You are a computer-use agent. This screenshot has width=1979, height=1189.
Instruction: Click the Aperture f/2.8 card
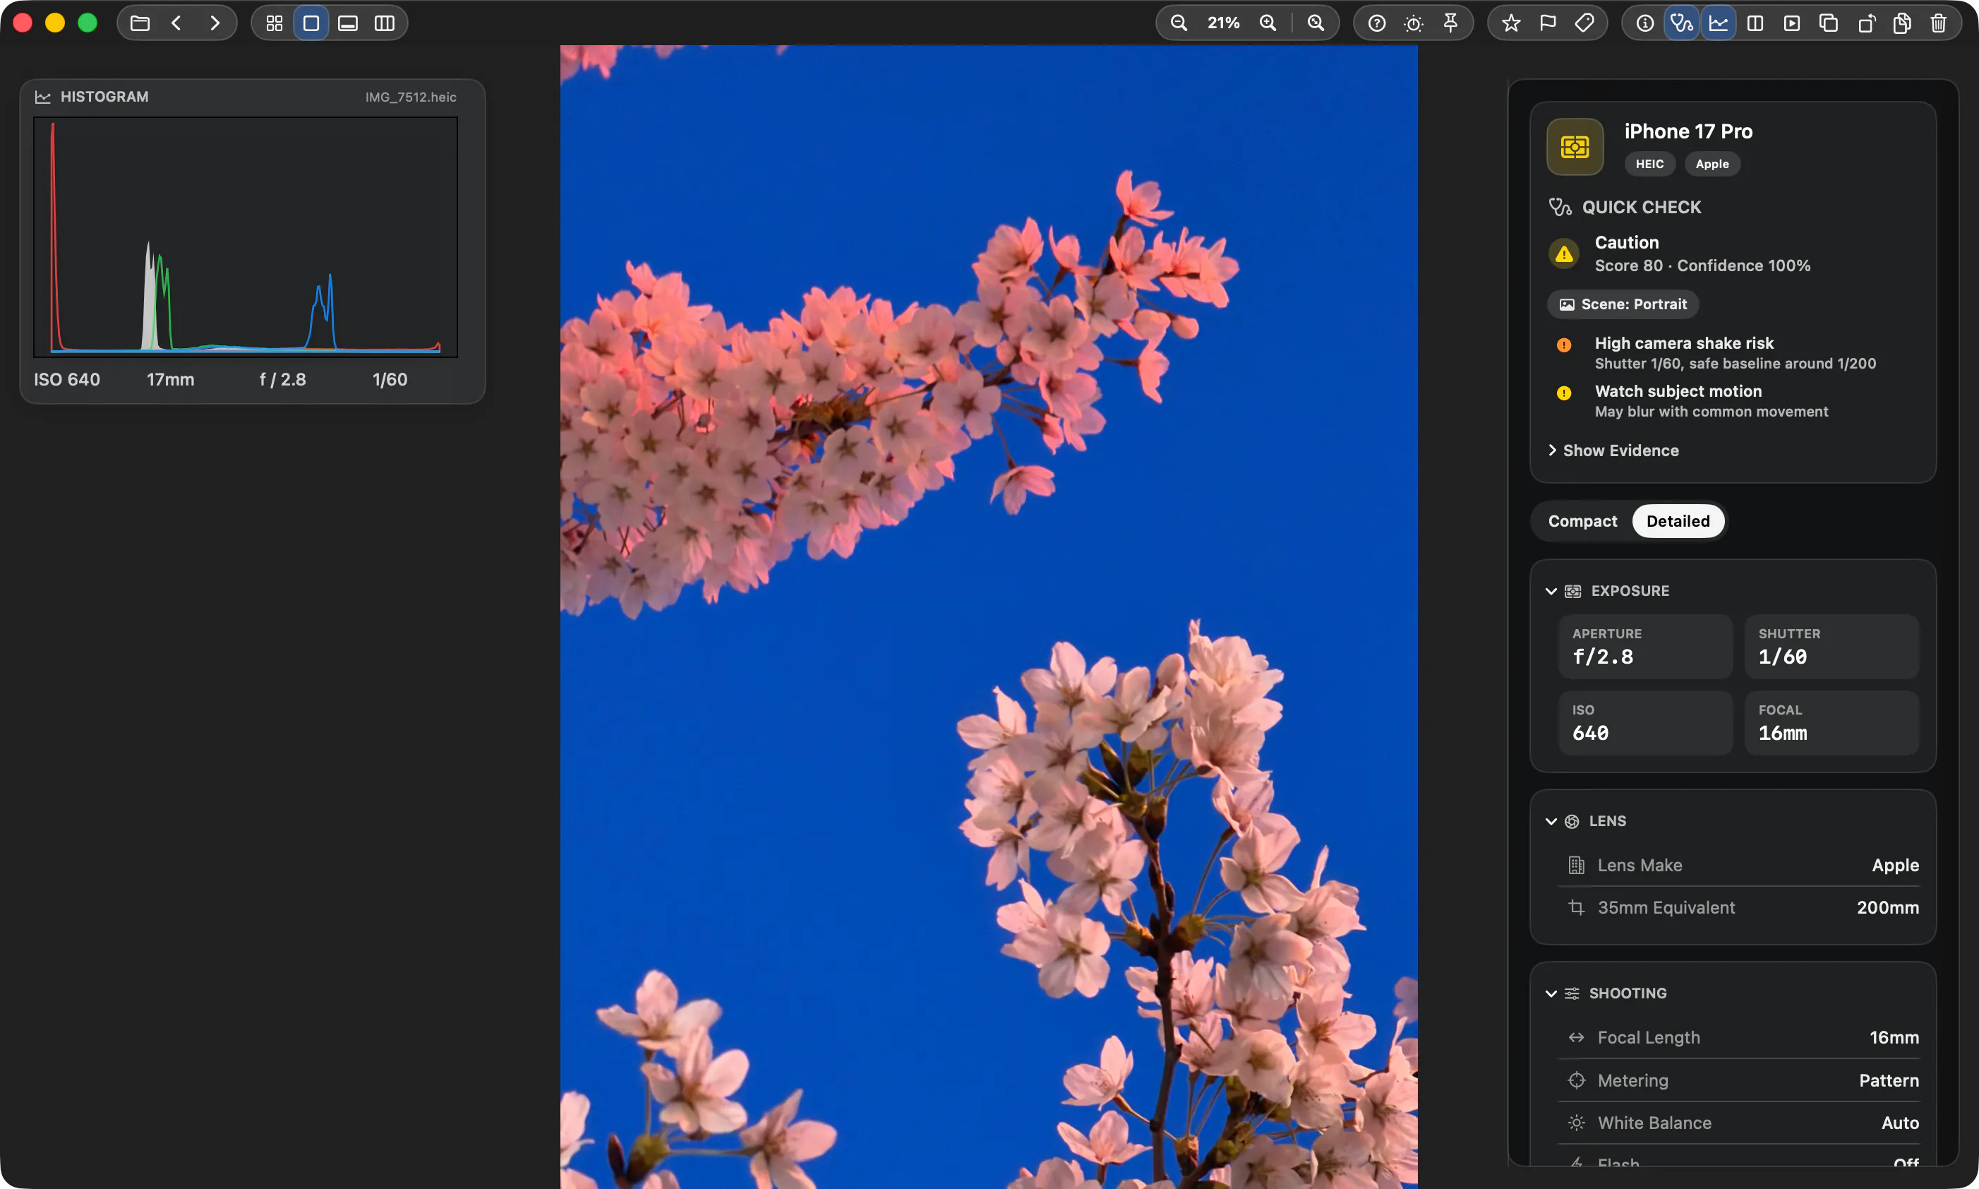(x=1645, y=647)
